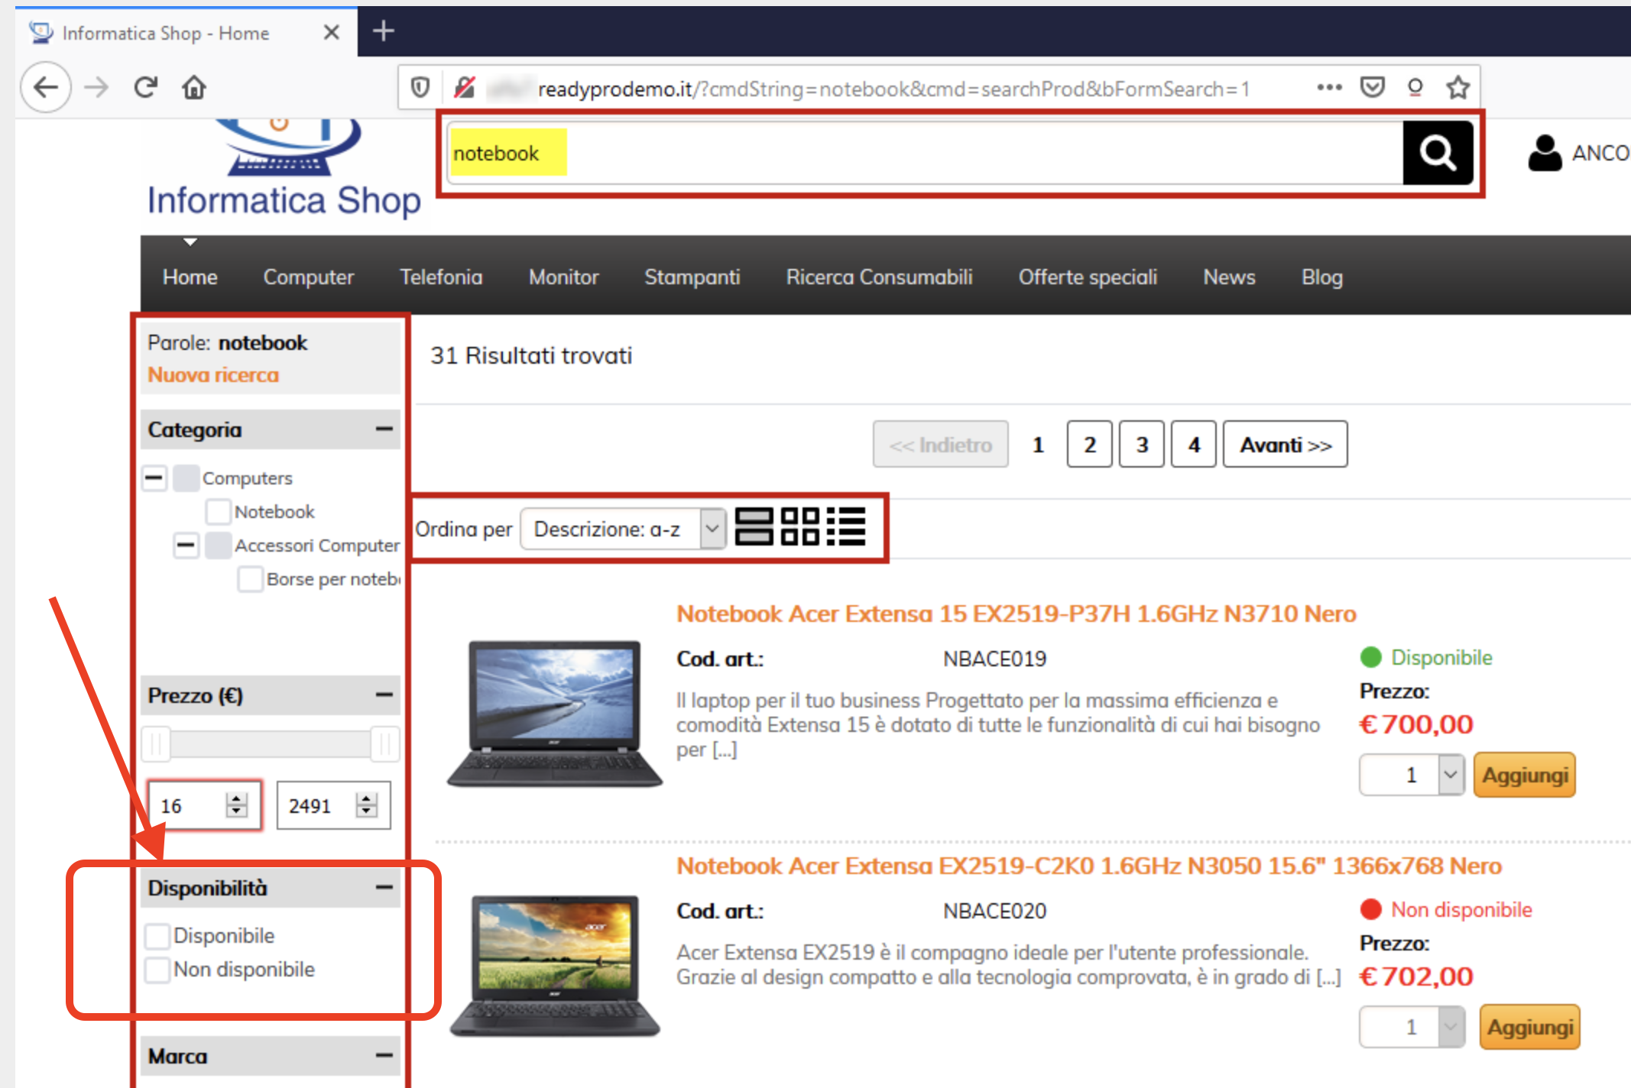Screen dimensions: 1631x1088
Task: Open the Telefonia menu item
Action: 441,277
